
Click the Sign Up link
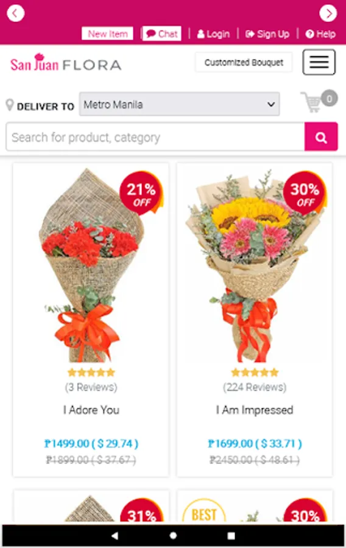267,34
